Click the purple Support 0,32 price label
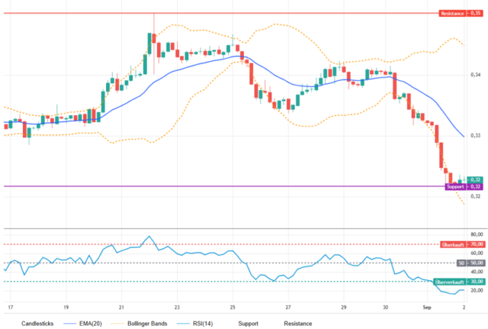 pyautogui.click(x=464, y=187)
